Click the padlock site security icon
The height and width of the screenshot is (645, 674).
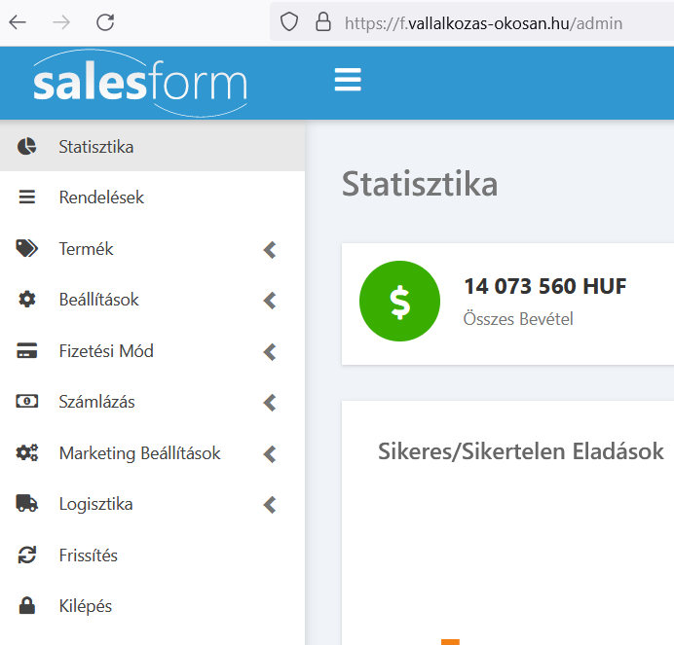pos(323,22)
